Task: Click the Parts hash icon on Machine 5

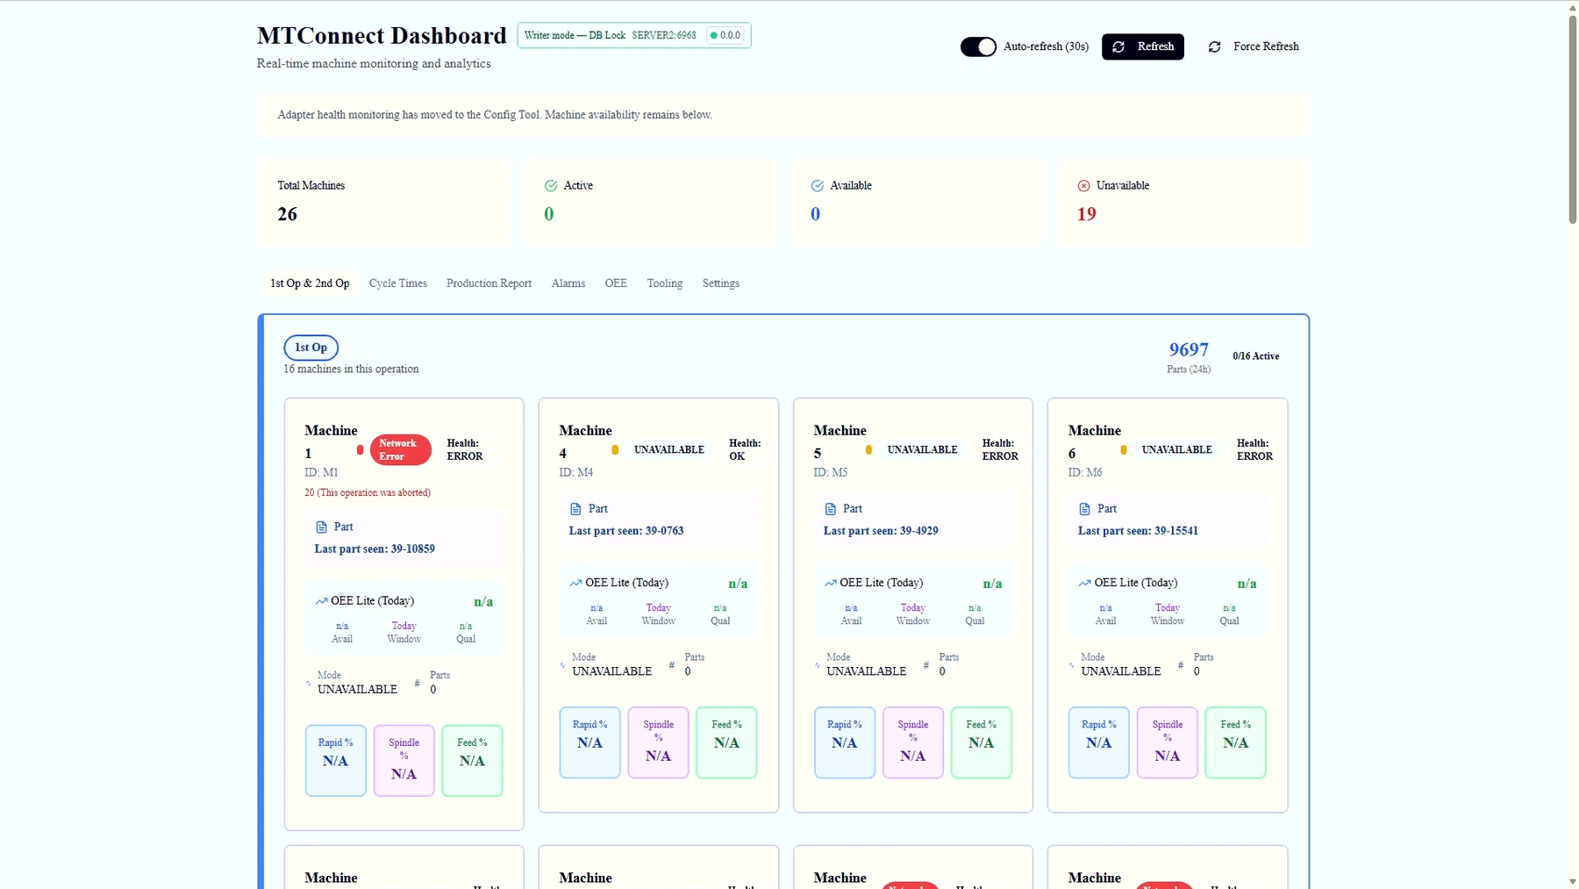Action: 926,665
